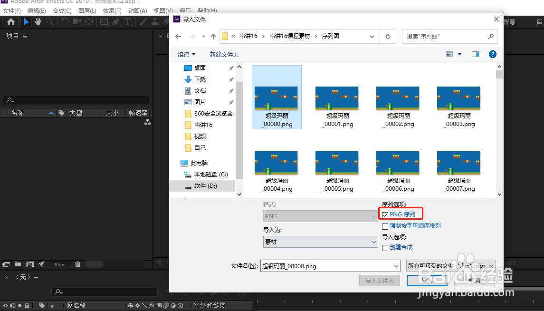
Task: Open the blue help icon in dialog
Action: pos(492,54)
